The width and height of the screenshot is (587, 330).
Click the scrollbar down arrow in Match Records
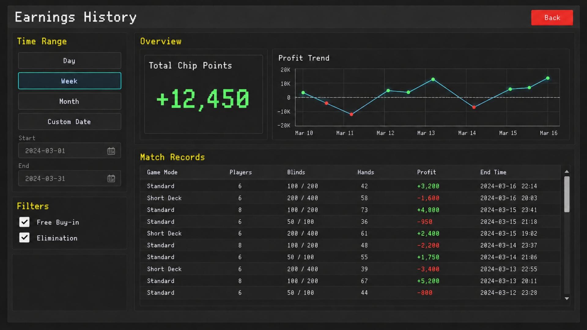coord(567,299)
